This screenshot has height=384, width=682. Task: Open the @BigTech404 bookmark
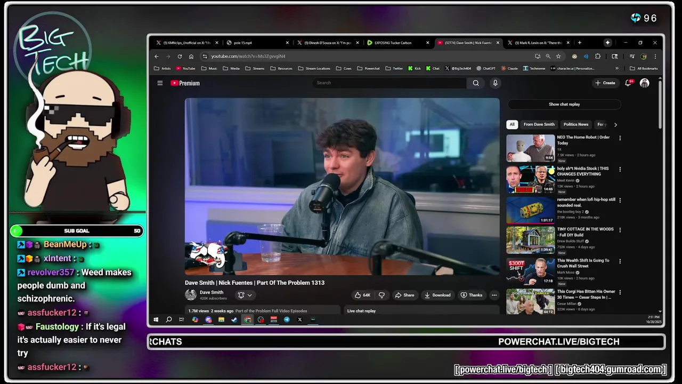(458, 68)
